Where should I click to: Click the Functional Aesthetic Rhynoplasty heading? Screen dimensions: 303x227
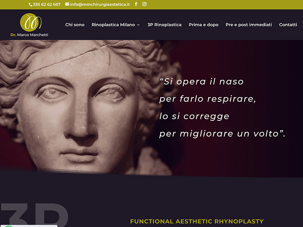click(197, 221)
